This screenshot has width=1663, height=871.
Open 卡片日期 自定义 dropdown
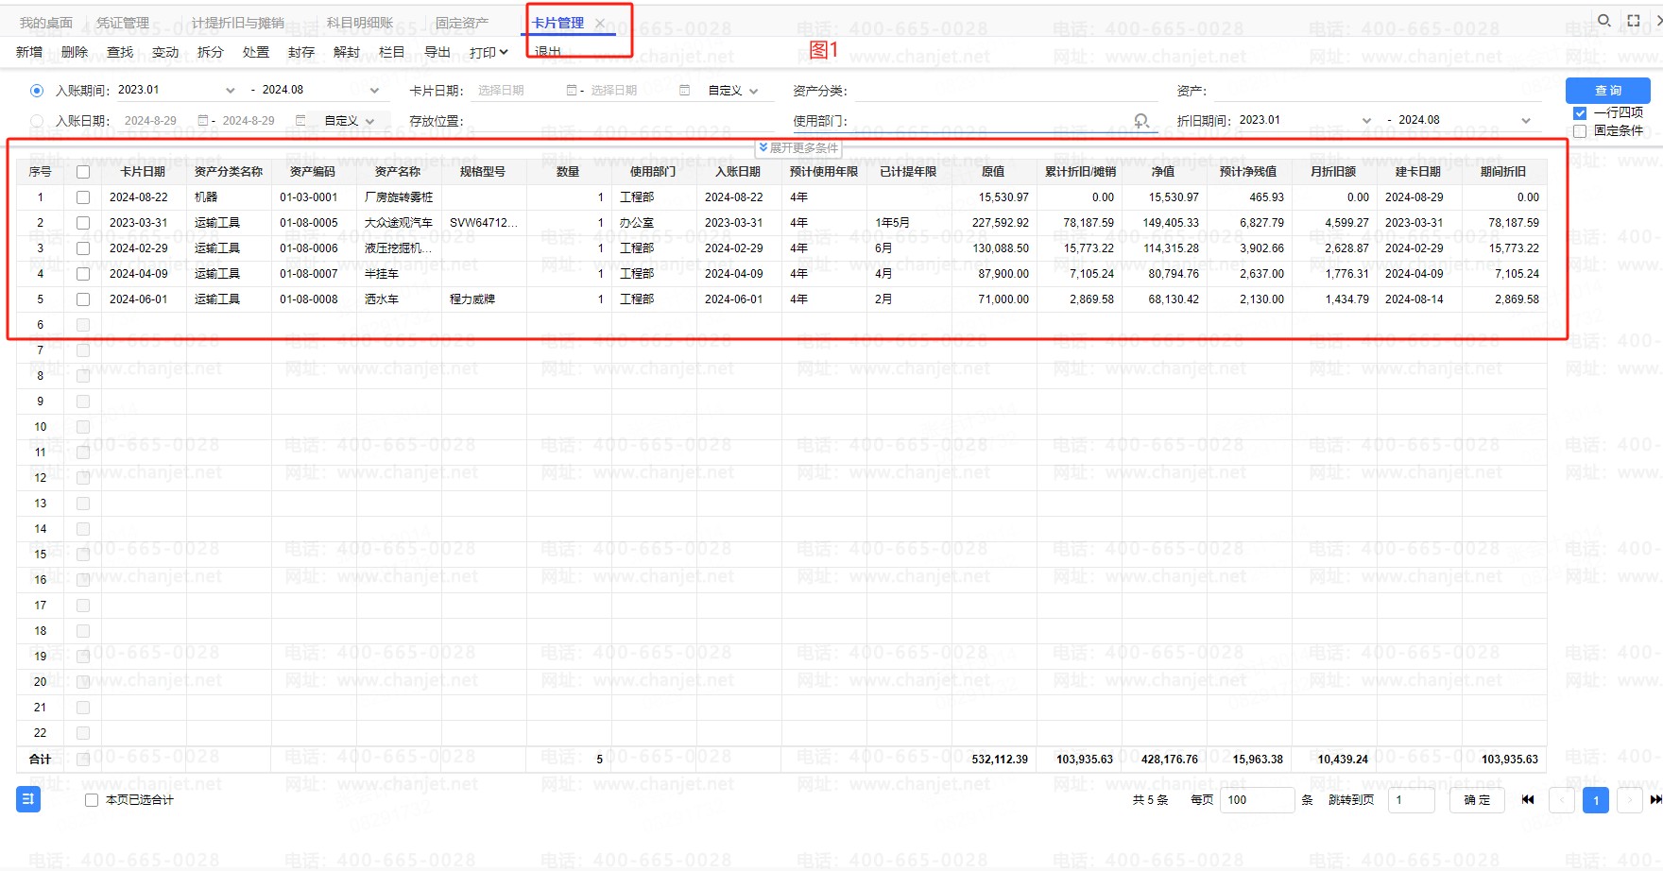[x=733, y=91]
